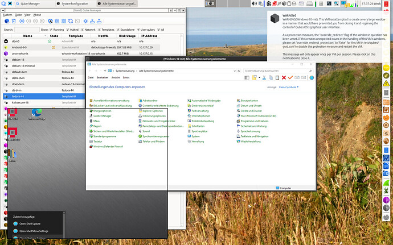Viewport: 393px width, 245px height.
Task: Click the magnifier icon in the top panel tray
Action: pyautogui.click(x=336, y=3)
